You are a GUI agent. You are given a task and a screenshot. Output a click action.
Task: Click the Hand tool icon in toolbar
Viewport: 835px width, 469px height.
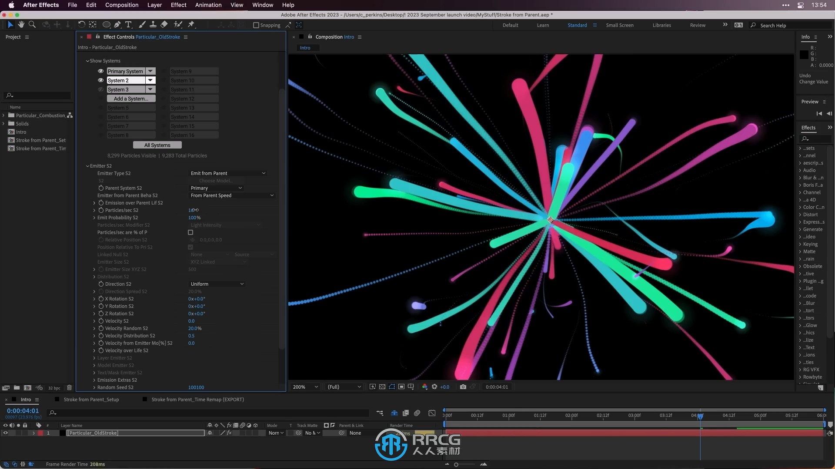coord(21,24)
